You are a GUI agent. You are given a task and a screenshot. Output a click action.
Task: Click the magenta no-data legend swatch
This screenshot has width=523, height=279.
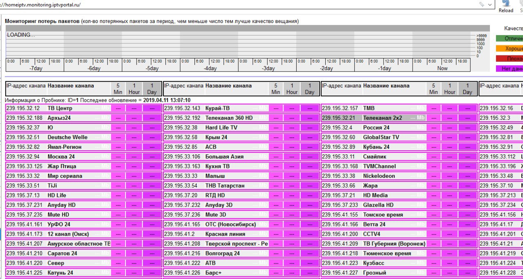pyautogui.click(x=510, y=69)
